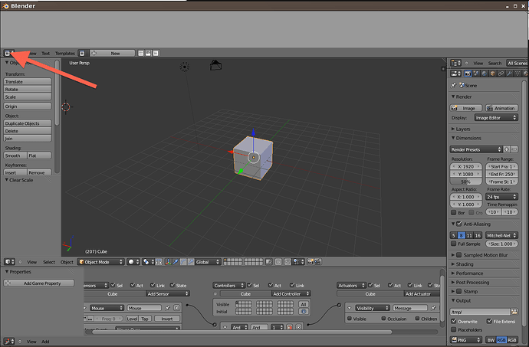The height and width of the screenshot is (347, 529).
Task: Click the output path folder browse icon
Action: coord(514,312)
